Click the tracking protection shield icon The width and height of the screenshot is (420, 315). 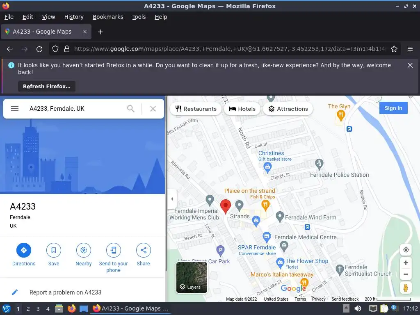(x=55, y=49)
